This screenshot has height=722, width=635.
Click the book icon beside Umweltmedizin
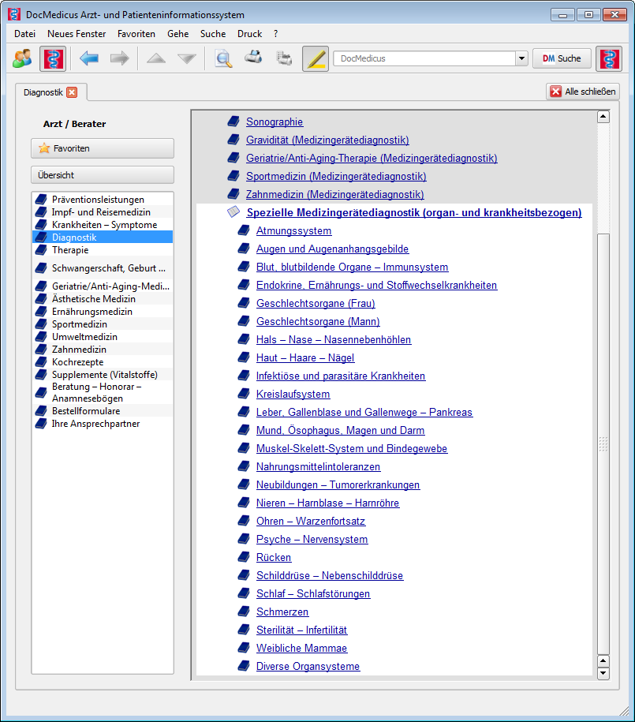point(42,337)
